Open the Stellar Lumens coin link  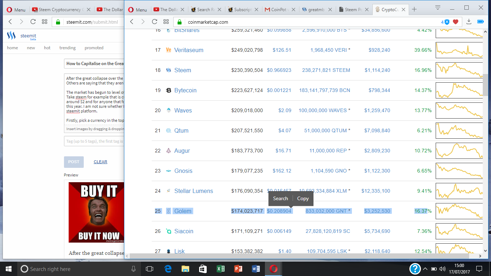(x=194, y=191)
